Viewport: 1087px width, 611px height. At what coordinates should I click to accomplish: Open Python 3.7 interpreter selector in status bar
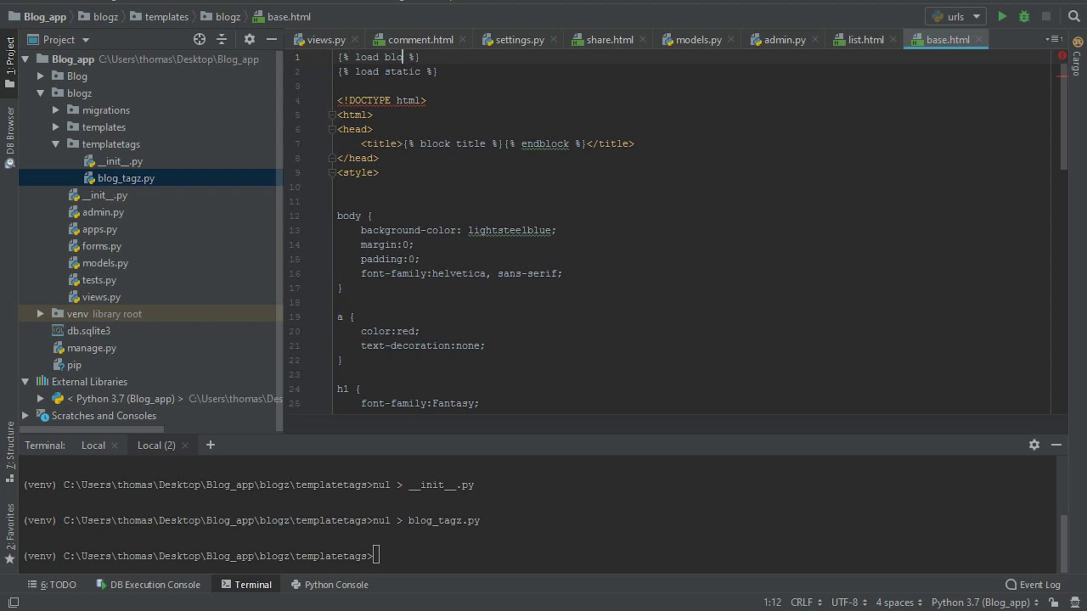tap(985, 603)
